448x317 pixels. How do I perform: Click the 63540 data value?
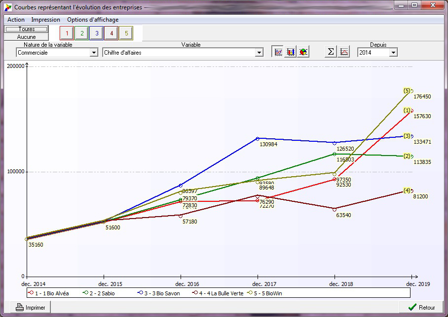[x=343, y=215]
